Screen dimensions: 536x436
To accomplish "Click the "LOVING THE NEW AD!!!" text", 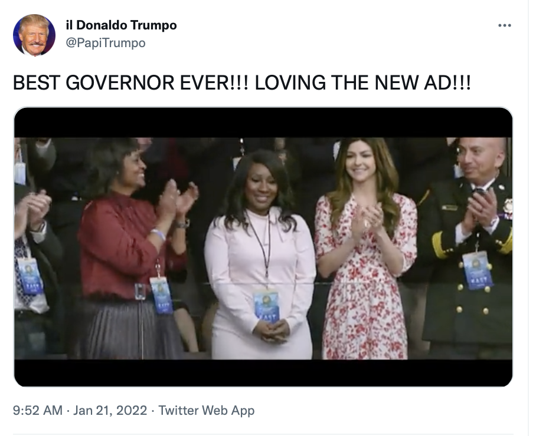I will (363, 82).
